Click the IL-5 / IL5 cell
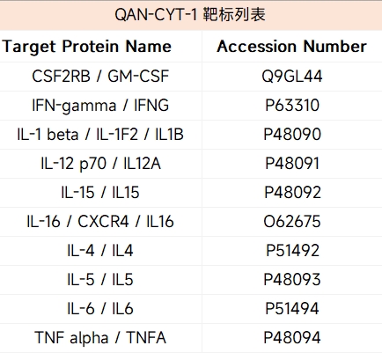This screenshot has width=382, height=353. (x=100, y=280)
